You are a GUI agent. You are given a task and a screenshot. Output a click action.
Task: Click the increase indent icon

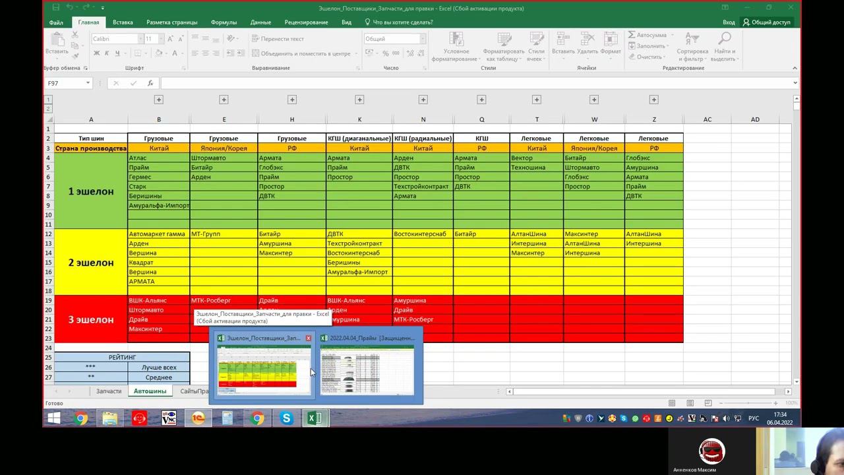pyautogui.click(x=242, y=53)
